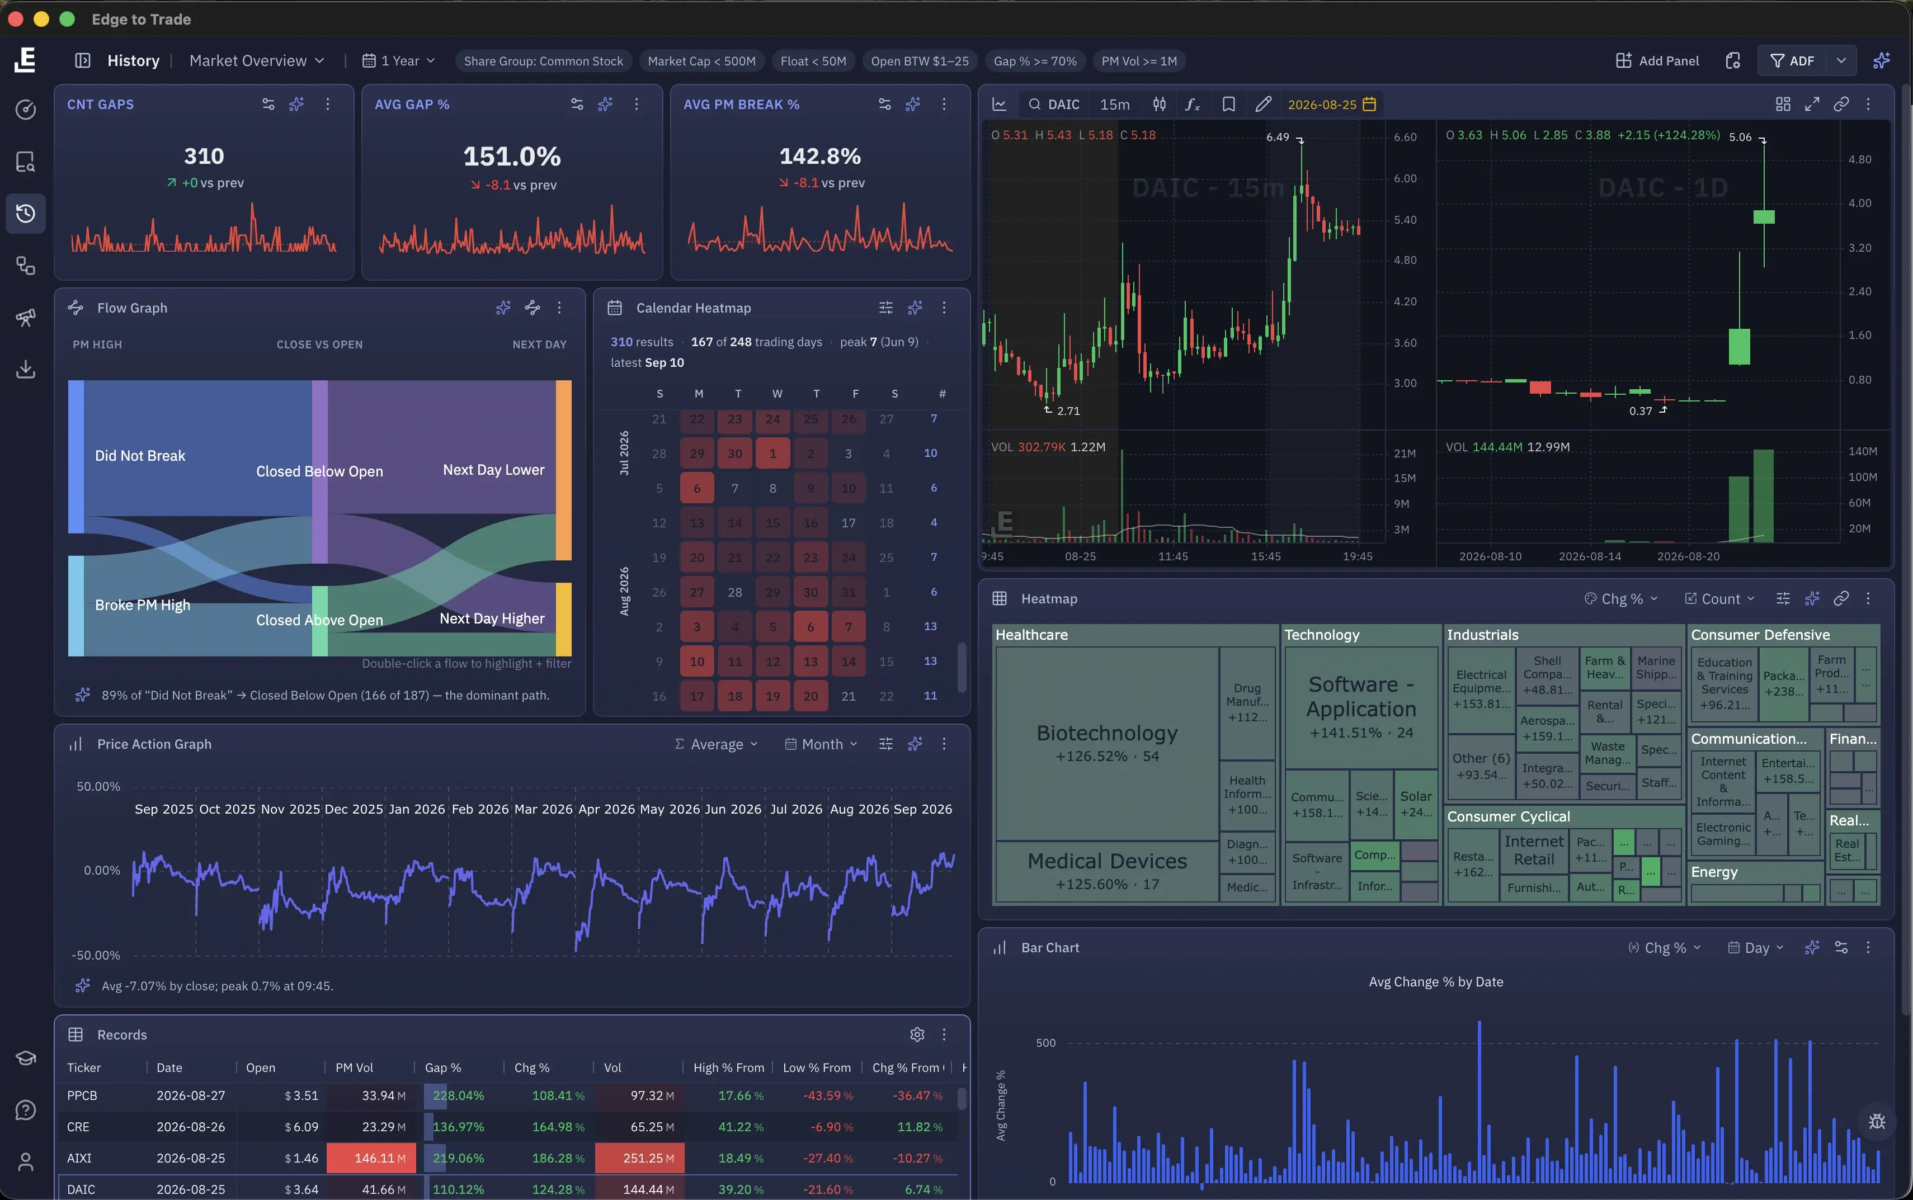Screen dimensions: 1913x1200
Task: Click the file settings icon beside Add Panel
Action: click(x=1733, y=61)
